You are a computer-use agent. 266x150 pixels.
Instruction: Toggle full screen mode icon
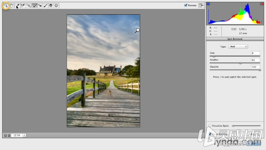coord(201,6)
